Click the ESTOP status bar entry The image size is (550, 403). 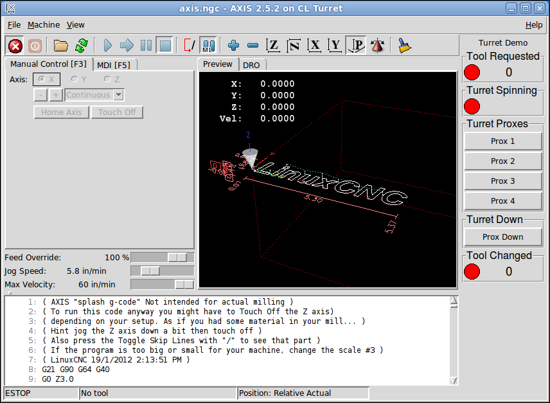click(x=41, y=393)
